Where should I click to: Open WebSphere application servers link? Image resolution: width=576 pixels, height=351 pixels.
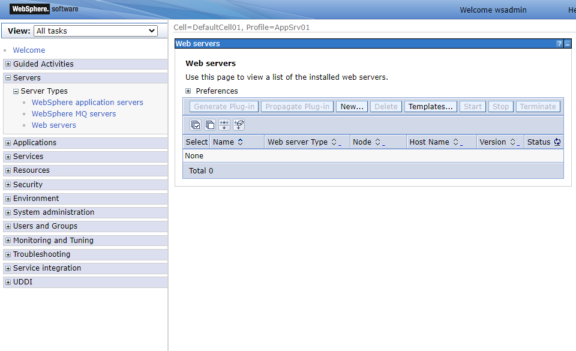pyautogui.click(x=88, y=103)
